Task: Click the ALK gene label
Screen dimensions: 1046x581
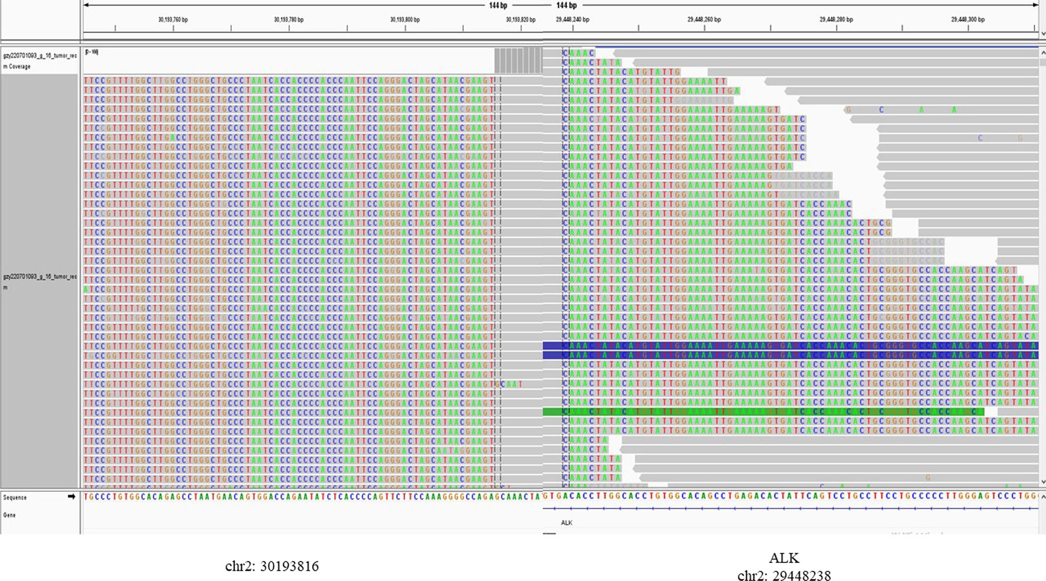Action: point(567,523)
